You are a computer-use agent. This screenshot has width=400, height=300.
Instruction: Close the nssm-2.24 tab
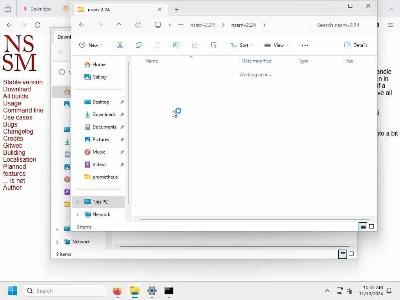click(160, 9)
